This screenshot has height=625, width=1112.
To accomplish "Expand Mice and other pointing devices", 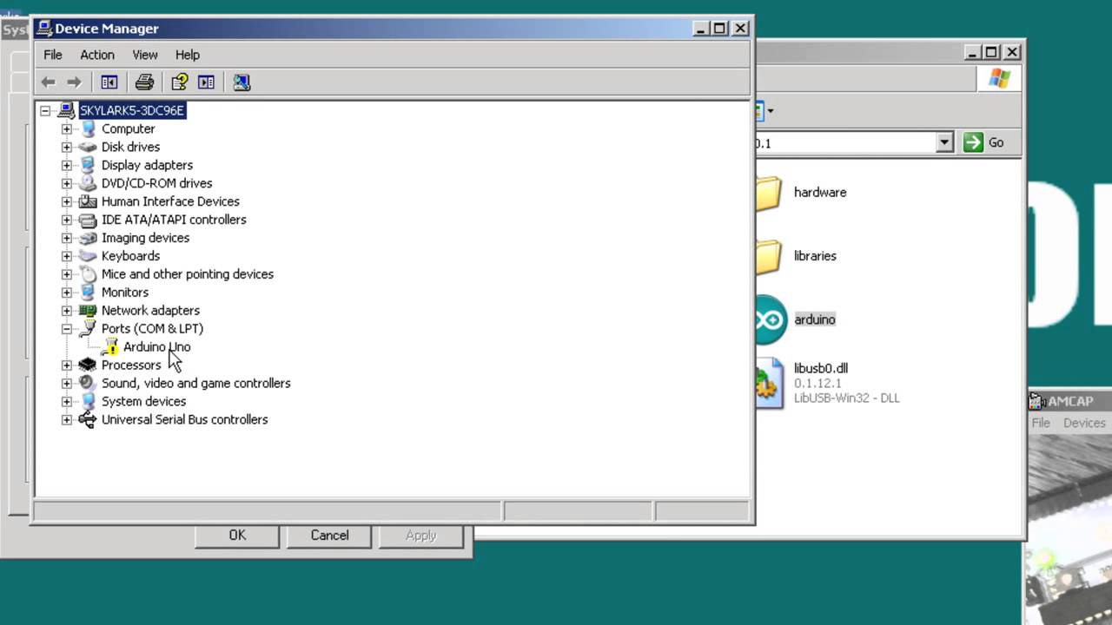I will (67, 274).
